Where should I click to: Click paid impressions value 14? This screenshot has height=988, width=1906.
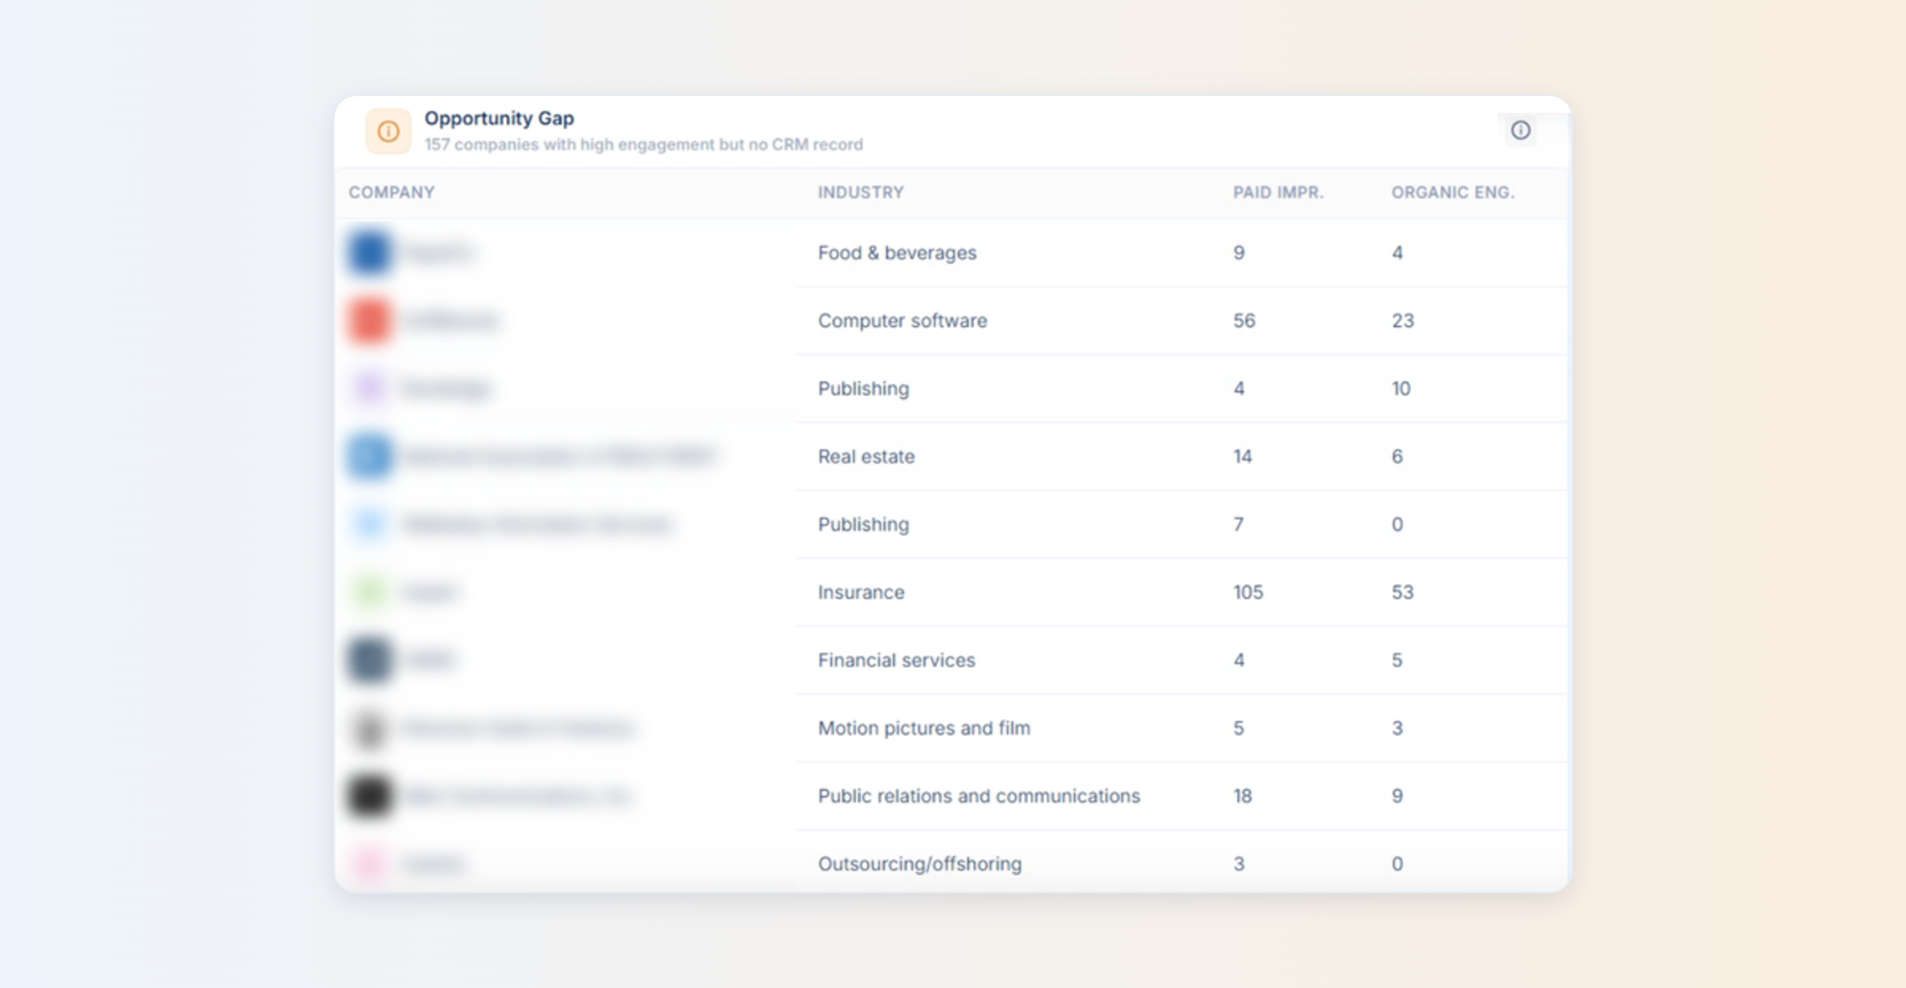coord(1242,457)
